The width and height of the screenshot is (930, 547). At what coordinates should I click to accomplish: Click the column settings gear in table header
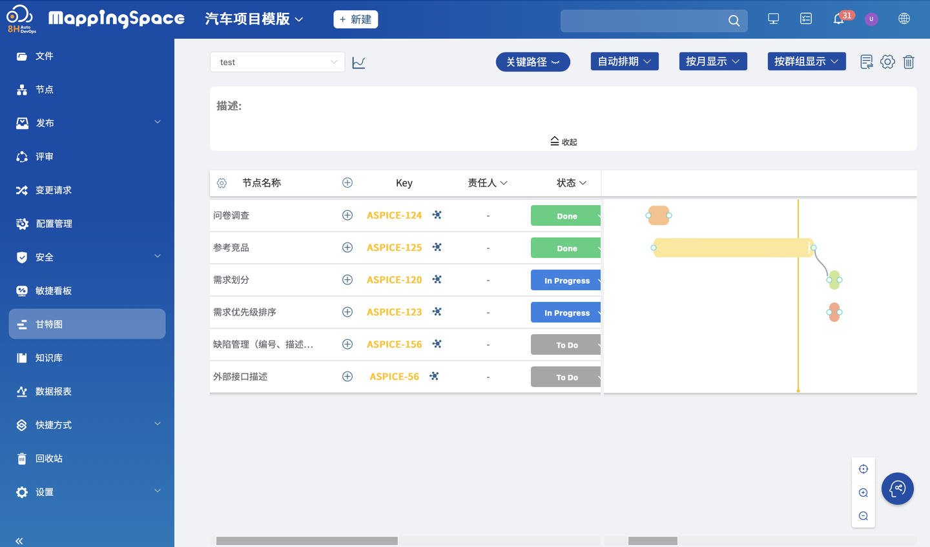tap(222, 183)
